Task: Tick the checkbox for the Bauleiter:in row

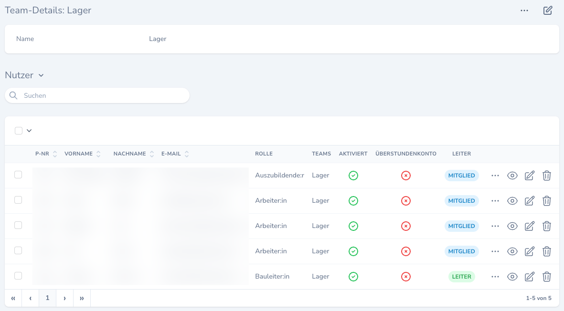Action: coord(18,276)
